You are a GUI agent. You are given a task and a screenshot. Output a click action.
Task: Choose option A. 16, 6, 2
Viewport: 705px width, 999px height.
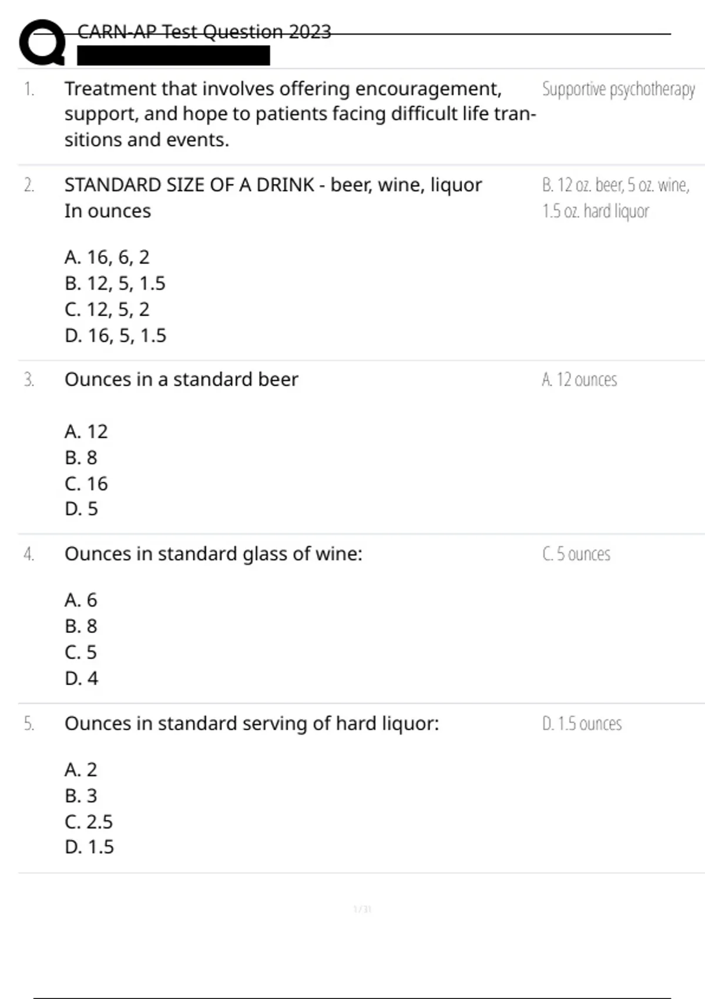point(107,257)
